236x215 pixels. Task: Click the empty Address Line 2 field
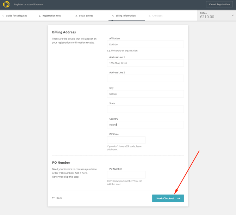[x=145, y=78]
